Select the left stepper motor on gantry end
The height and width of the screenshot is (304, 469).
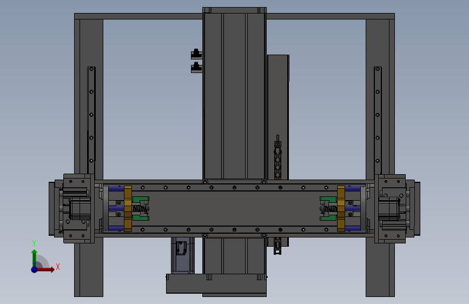click(80, 208)
